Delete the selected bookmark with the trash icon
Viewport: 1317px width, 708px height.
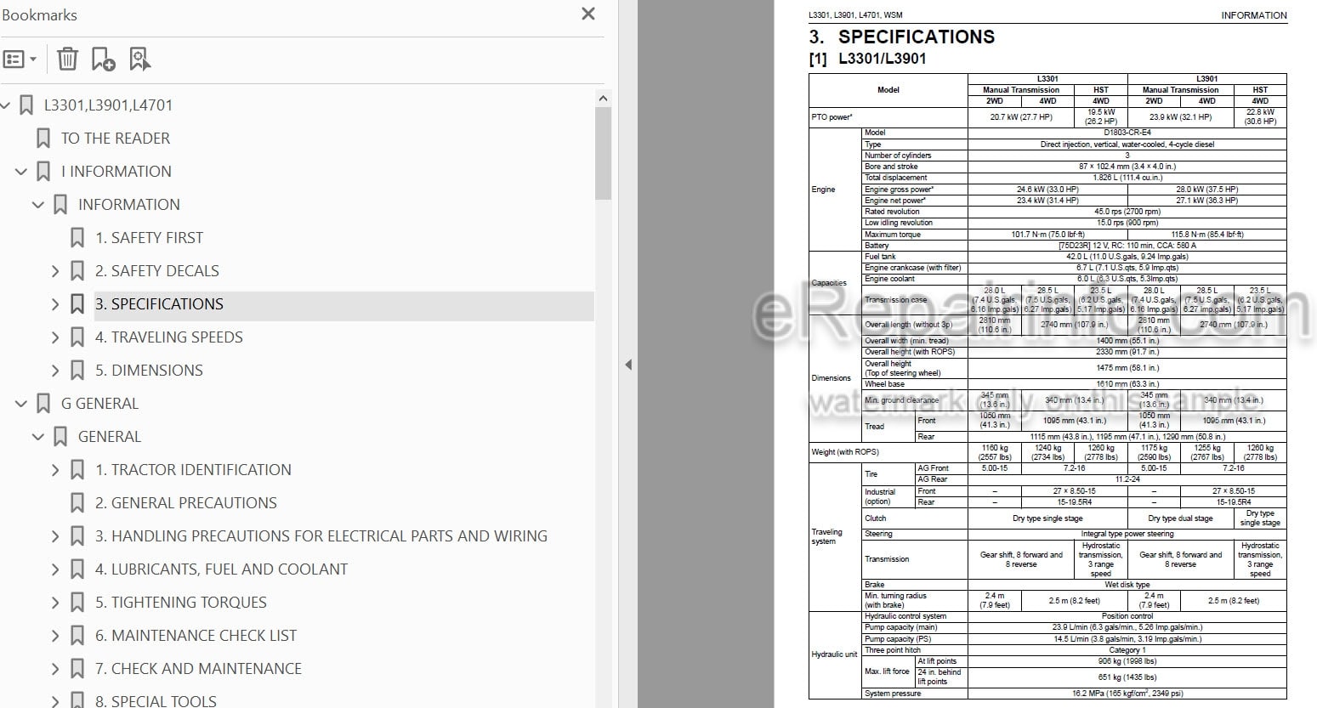point(67,59)
